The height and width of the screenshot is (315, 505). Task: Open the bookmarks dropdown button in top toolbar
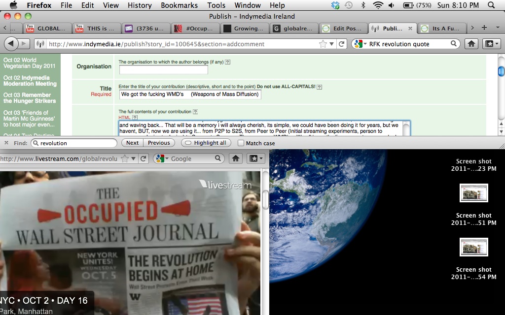pyautogui.click(x=491, y=44)
